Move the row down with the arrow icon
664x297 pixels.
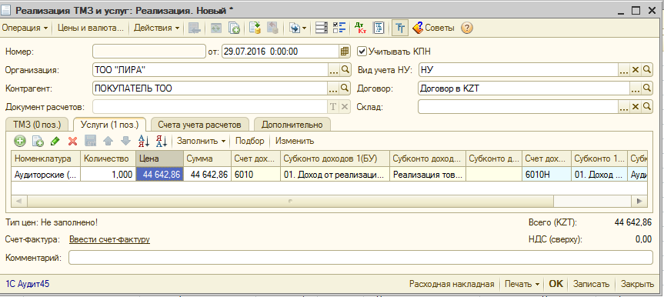point(125,141)
